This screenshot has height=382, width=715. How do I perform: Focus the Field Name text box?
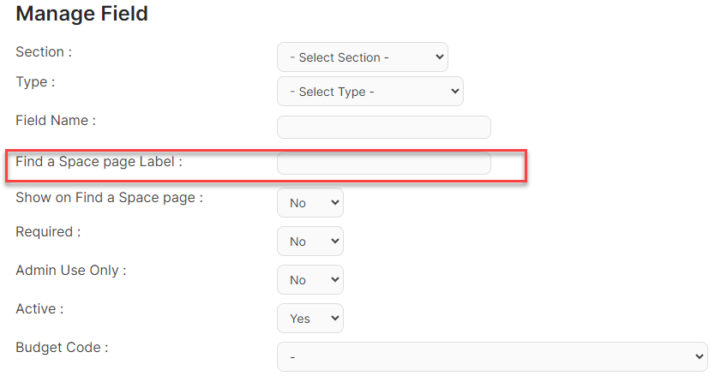click(x=384, y=127)
